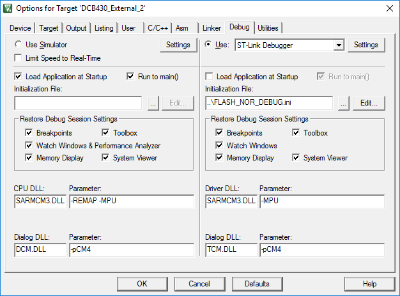Open the Output tab
Viewport: 400px width, 296px height.
pyautogui.click(x=76, y=28)
